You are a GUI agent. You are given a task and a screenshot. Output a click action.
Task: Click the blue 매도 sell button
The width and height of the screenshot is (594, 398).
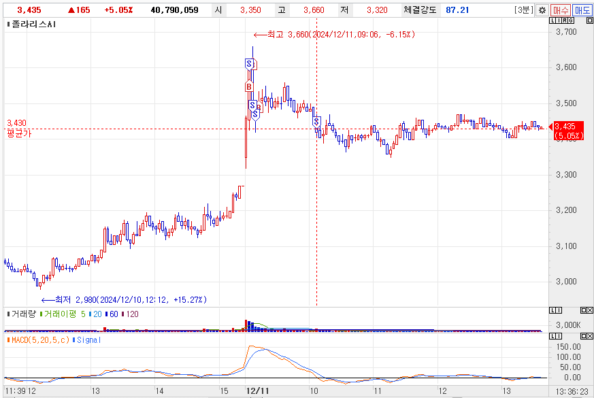[x=582, y=10]
